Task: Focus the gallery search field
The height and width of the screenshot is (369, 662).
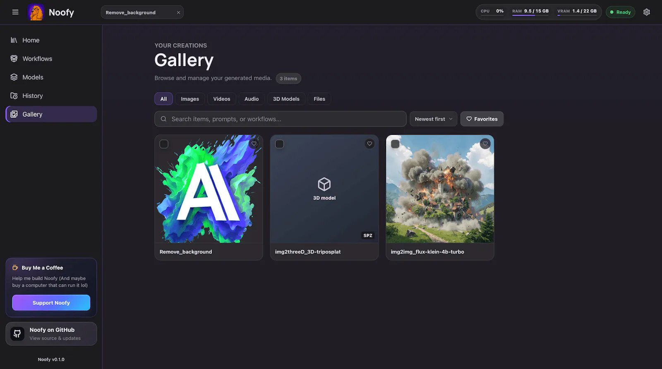Action: [x=281, y=119]
